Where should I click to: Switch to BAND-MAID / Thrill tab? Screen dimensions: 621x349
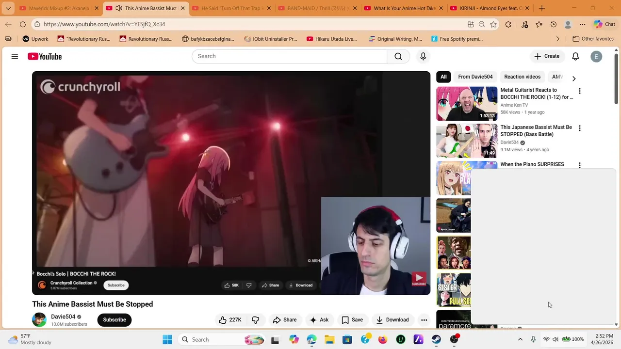(317, 8)
